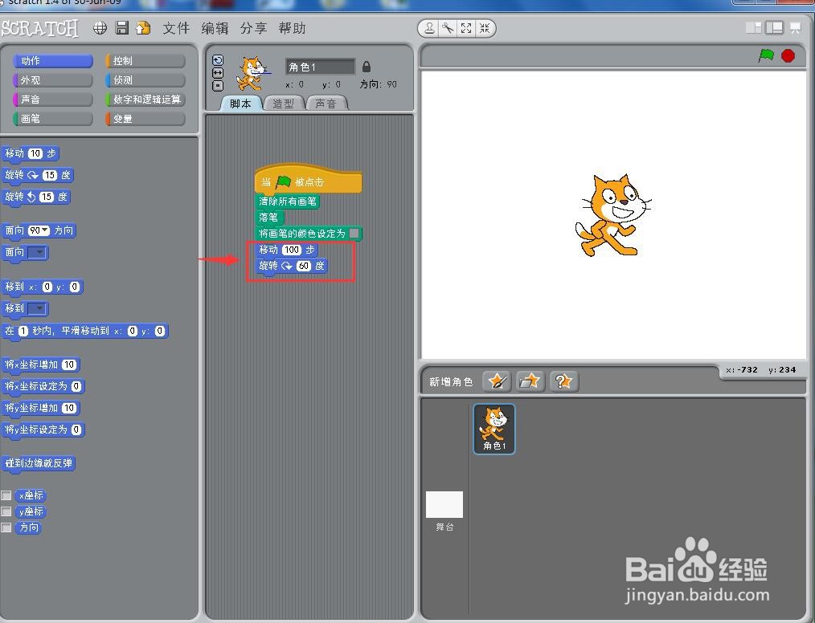The image size is (815, 623).
Task: Enable the x坐标 stage display checkbox
Action: click(6, 495)
